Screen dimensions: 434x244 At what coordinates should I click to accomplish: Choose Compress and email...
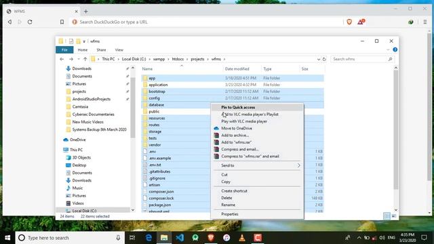click(257, 149)
